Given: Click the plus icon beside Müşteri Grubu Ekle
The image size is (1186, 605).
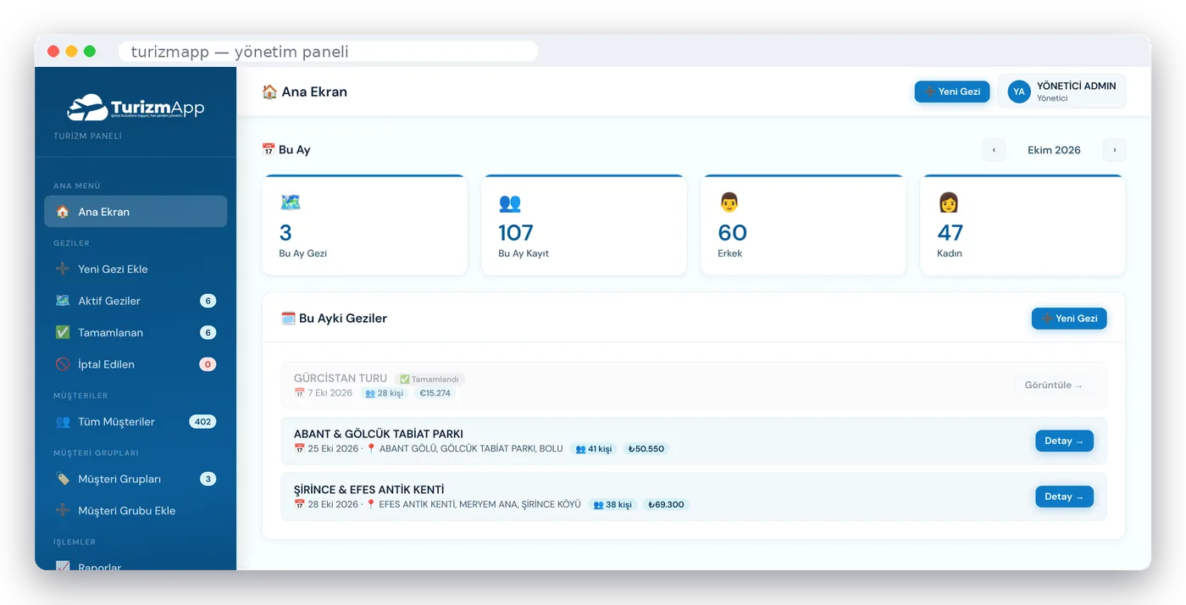Looking at the screenshot, I should click(63, 510).
